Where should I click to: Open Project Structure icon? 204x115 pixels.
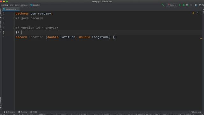(x=196, y=5)
